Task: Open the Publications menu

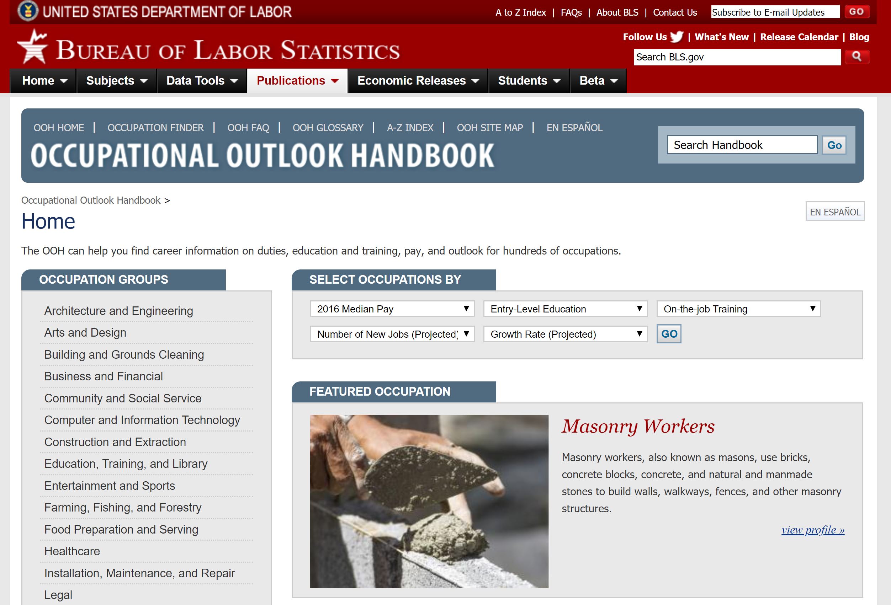Action: tap(297, 81)
